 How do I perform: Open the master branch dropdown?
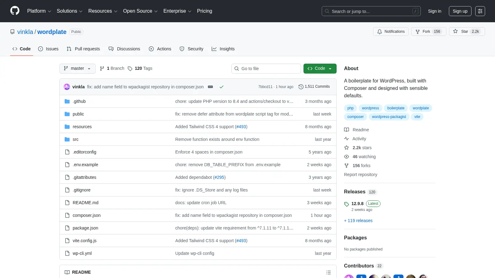tap(77, 69)
